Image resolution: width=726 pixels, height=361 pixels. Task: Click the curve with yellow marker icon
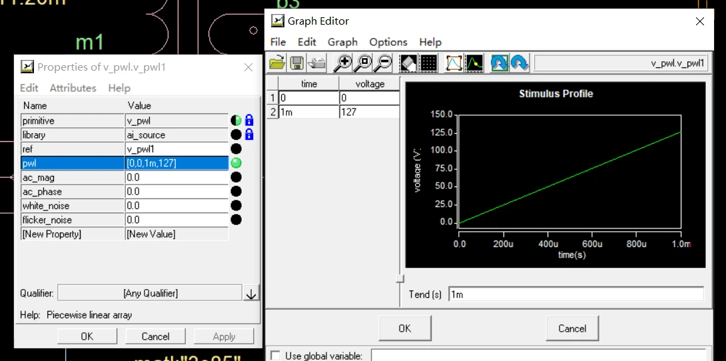point(475,63)
